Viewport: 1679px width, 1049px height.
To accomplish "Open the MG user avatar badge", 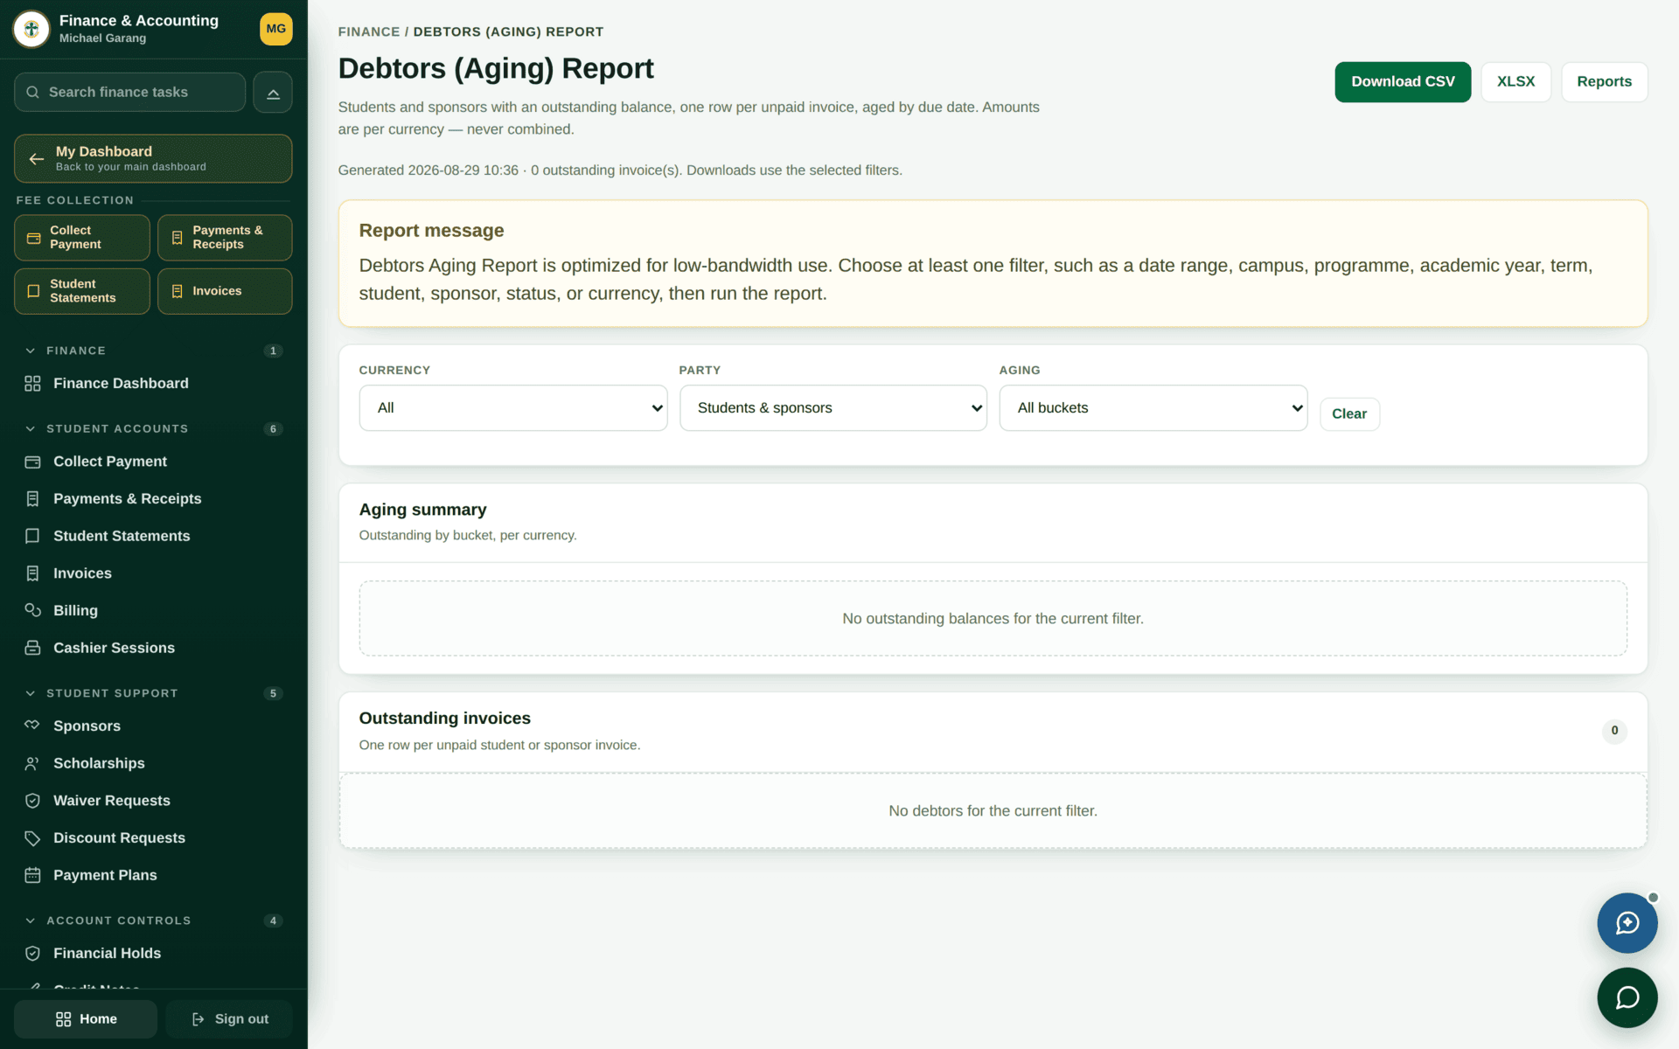I will click(x=275, y=29).
